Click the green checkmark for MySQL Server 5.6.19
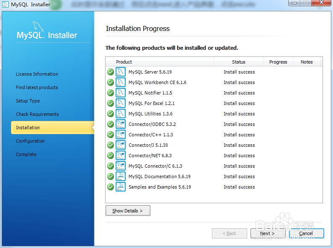This screenshot has height=248, width=333. [111, 72]
